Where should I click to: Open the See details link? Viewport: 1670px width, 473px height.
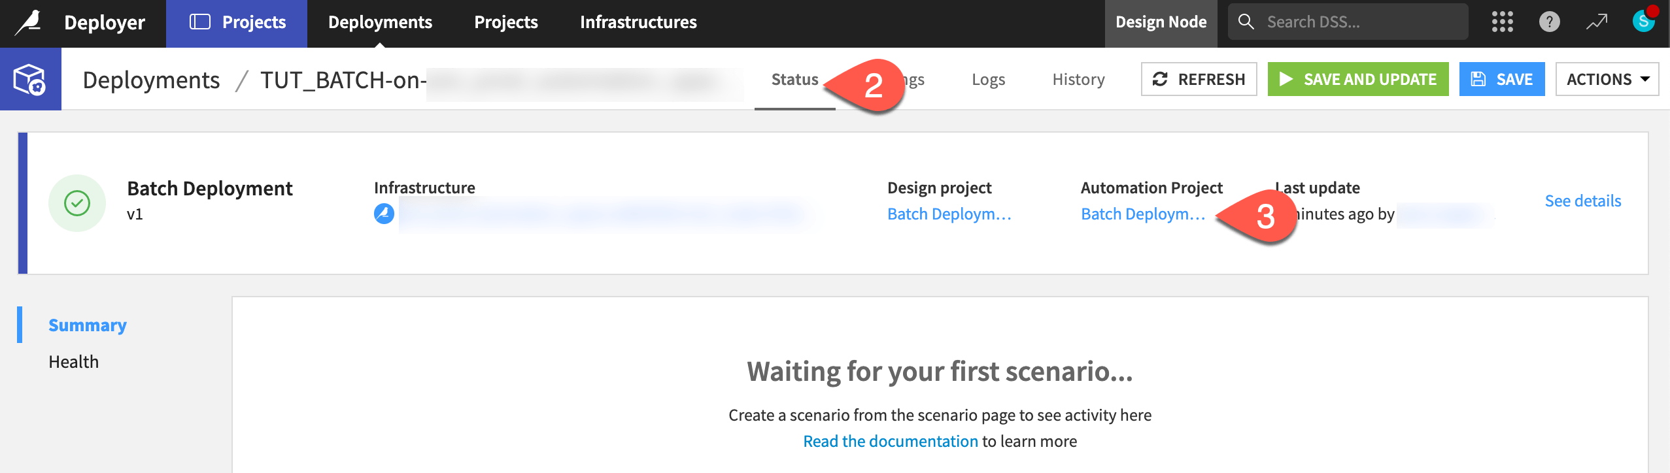[1582, 201]
